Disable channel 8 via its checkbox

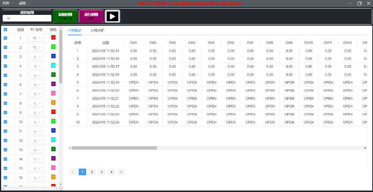coord(5,103)
